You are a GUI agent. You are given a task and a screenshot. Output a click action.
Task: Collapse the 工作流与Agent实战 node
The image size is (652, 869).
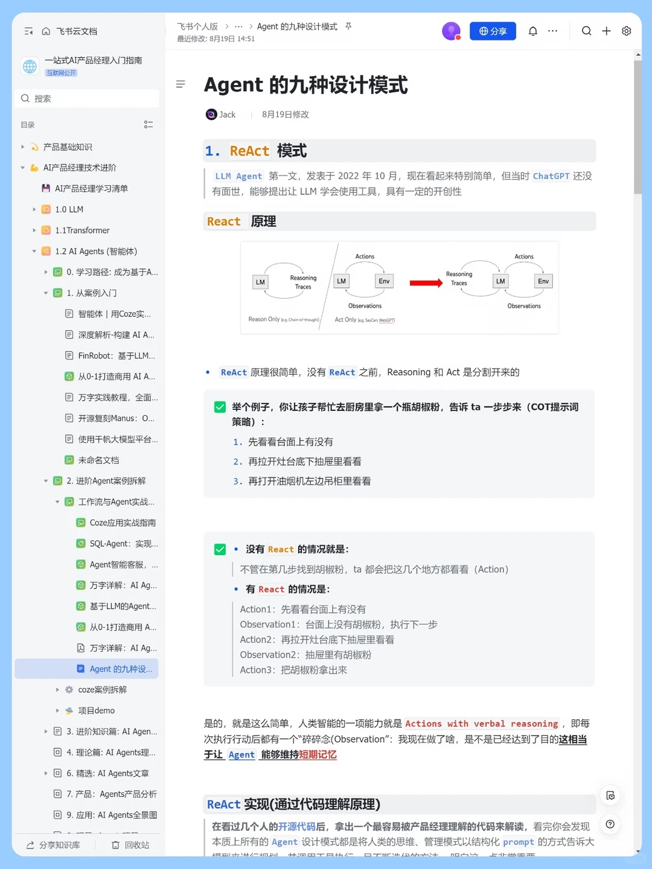(x=57, y=502)
